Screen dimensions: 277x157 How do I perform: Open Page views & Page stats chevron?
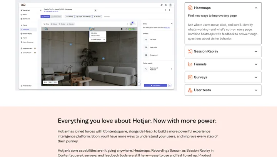click(171, 69)
